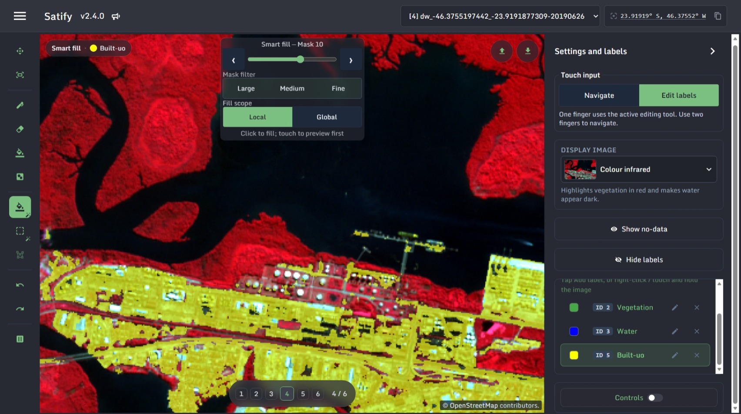Switch touch input to Edit labels
This screenshot has width=741, height=414.
(x=679, y=96)
